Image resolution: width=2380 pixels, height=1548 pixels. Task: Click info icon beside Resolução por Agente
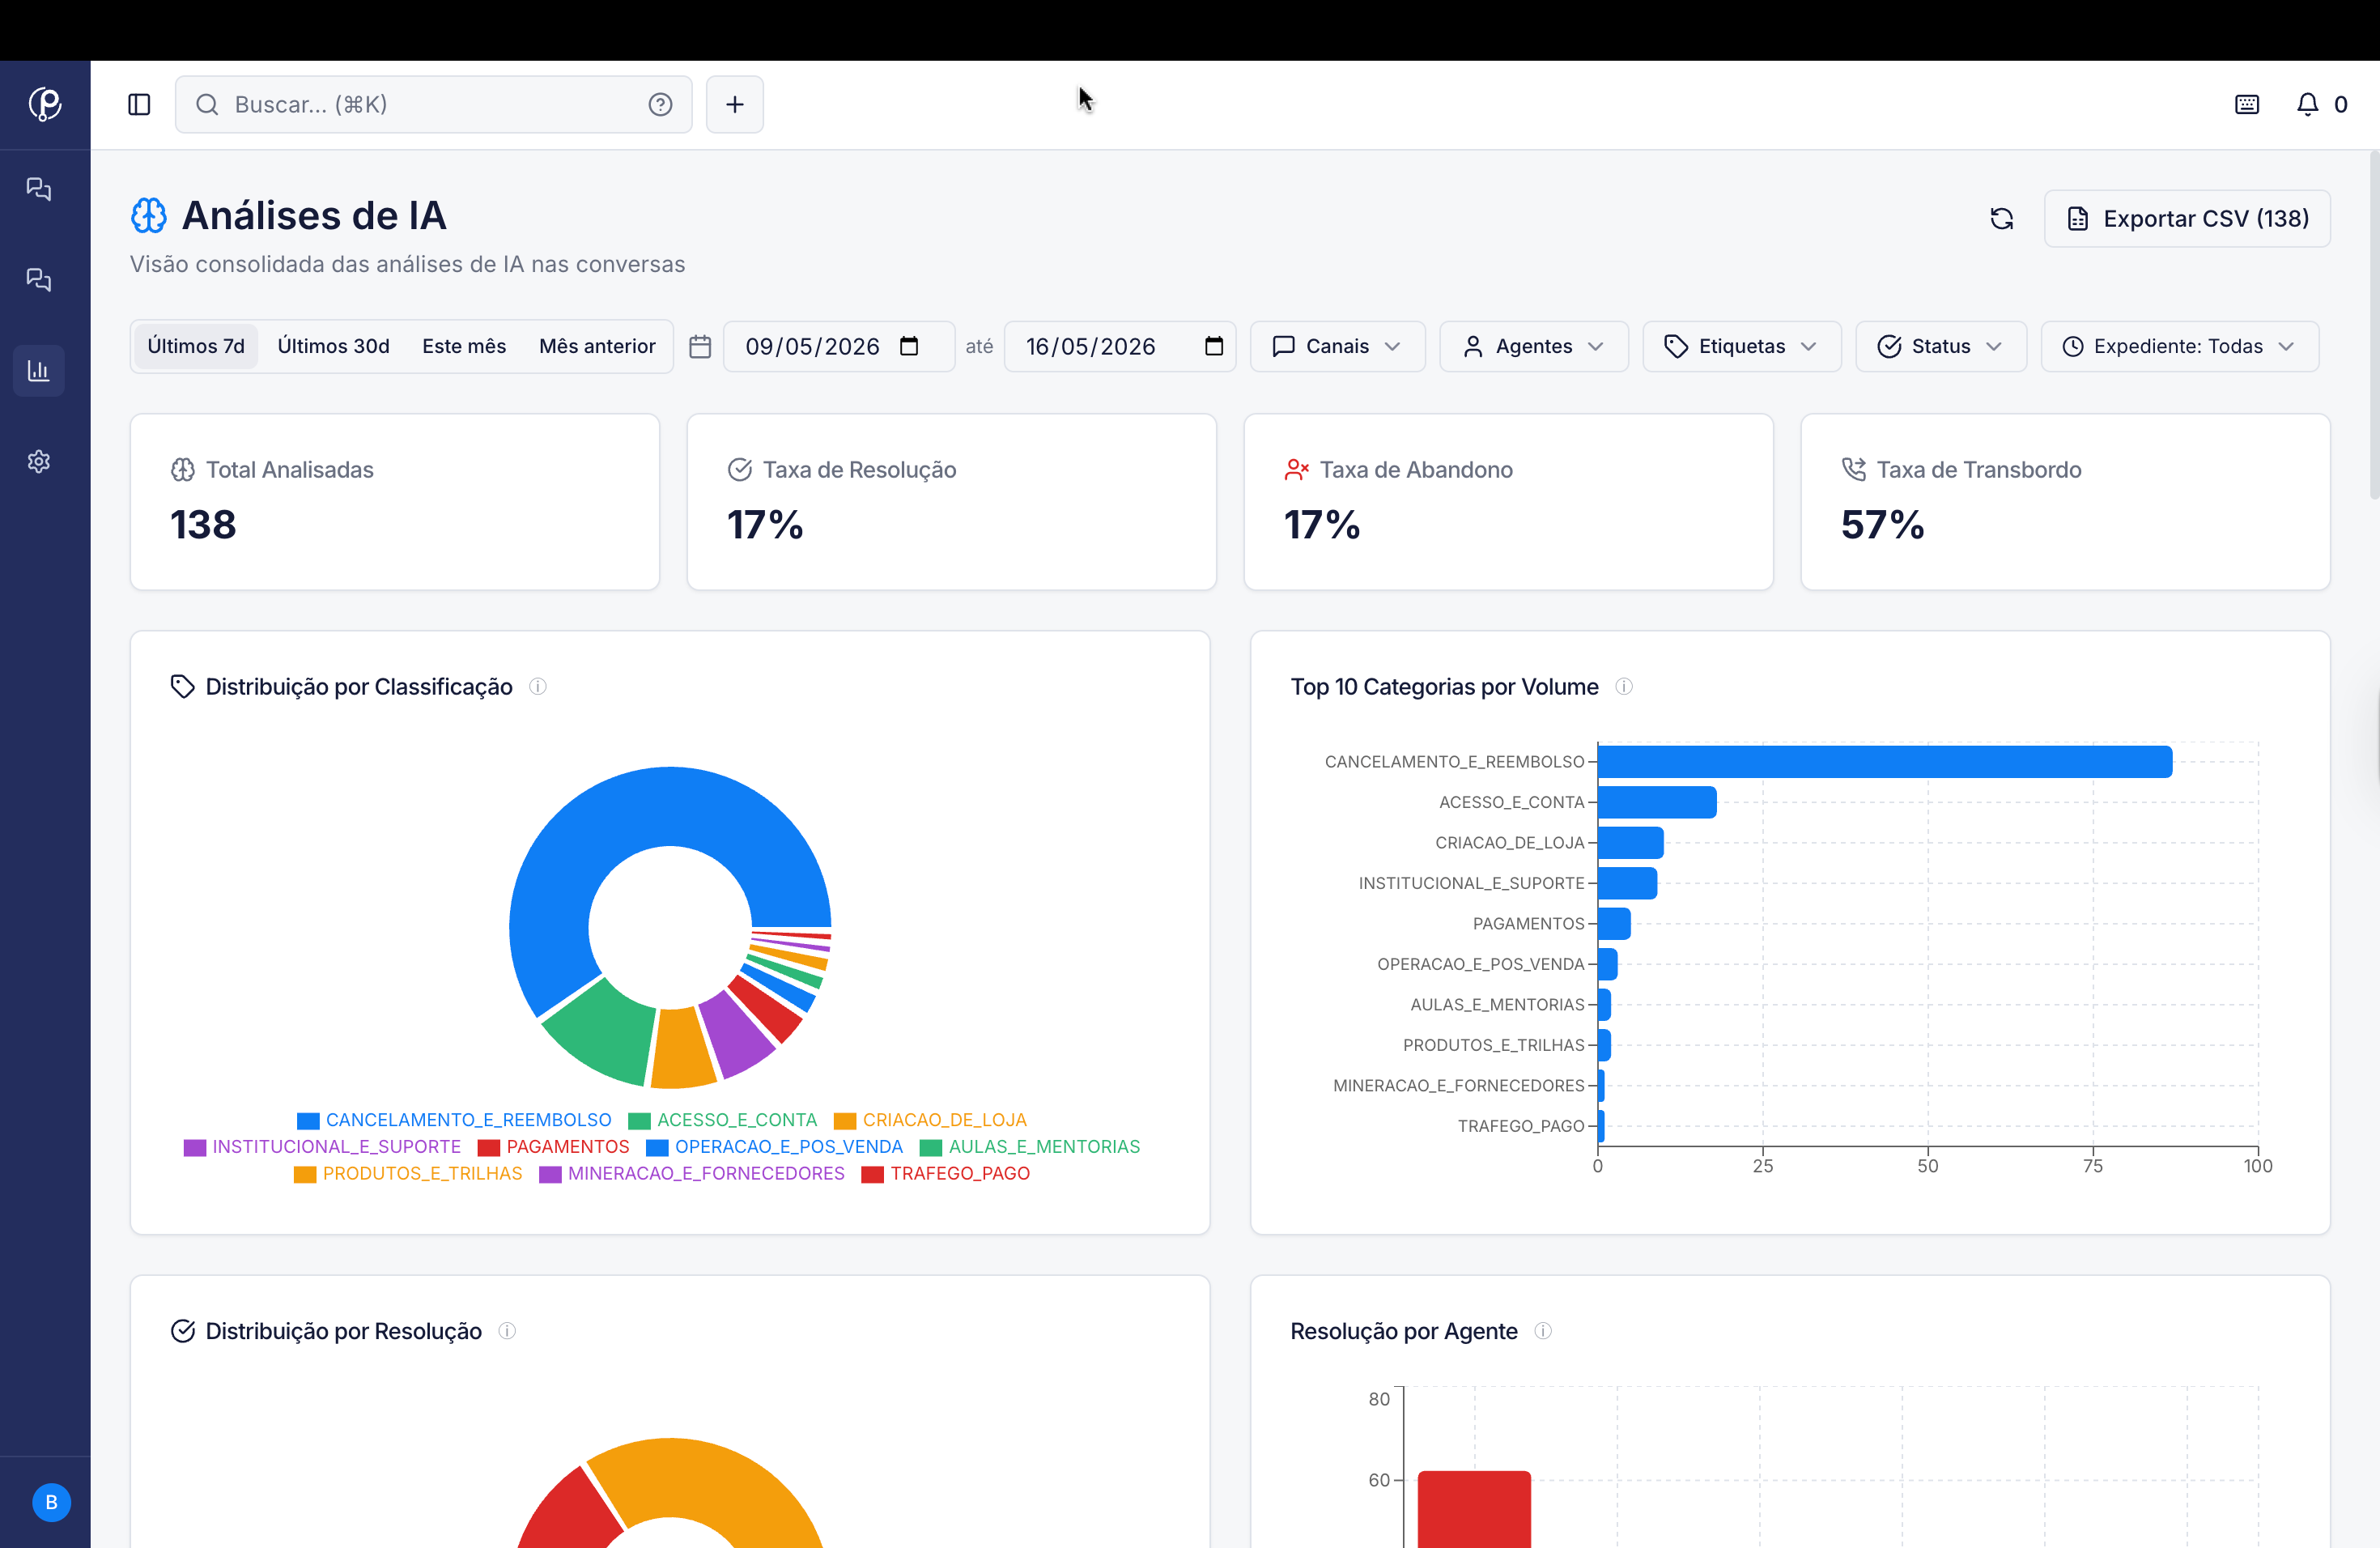click(1543, 1330)
